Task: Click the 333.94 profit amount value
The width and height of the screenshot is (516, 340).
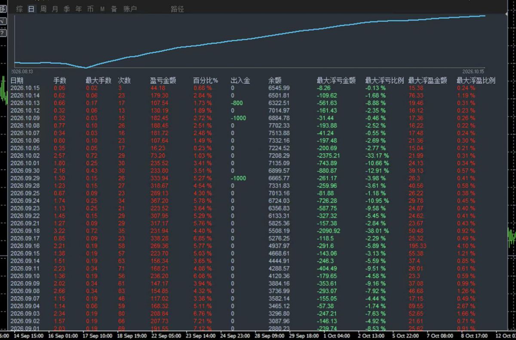Action: [x=159, y=178]
